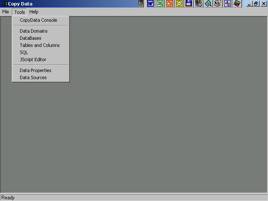Choose SQL in the Tools menu
Image resolution: width=268 pixels, height=201 pixels.
click(x=41, y=52)
